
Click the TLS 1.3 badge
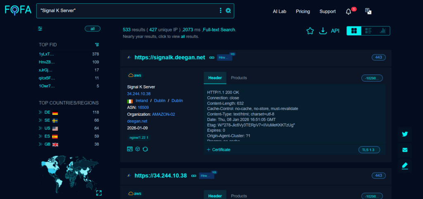click(369, 150)
